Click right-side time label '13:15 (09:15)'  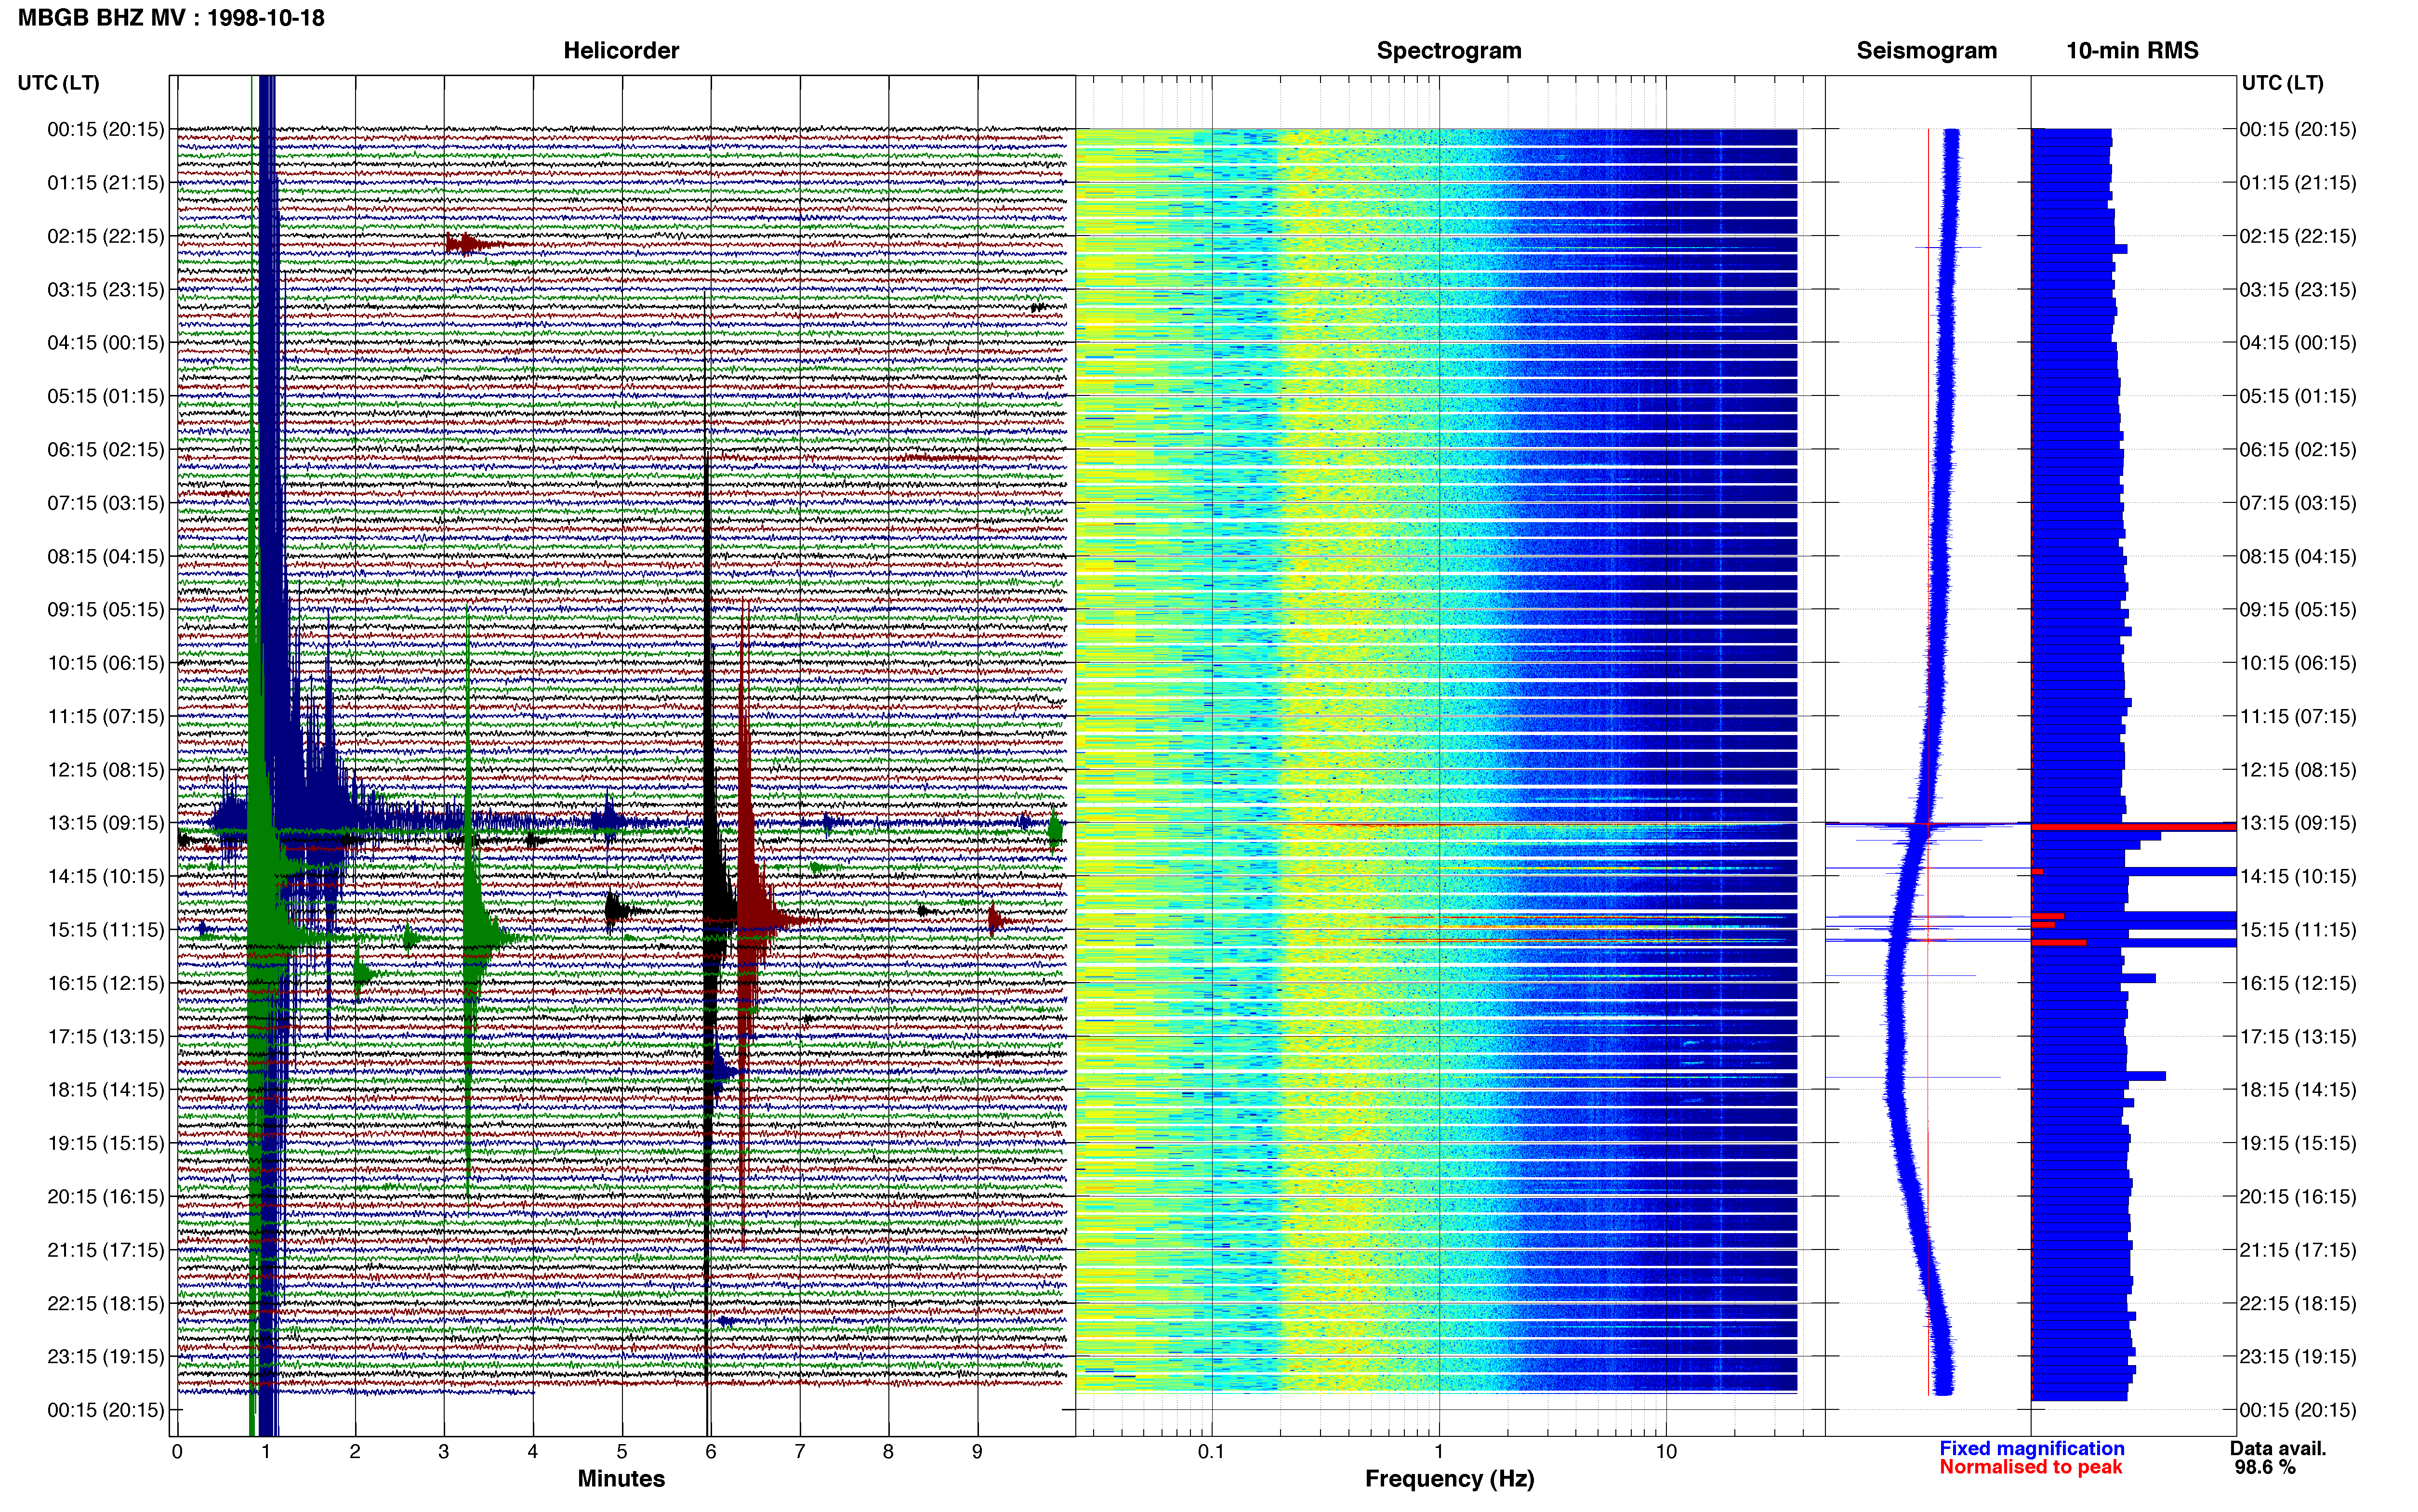(x=2298, y=823)
